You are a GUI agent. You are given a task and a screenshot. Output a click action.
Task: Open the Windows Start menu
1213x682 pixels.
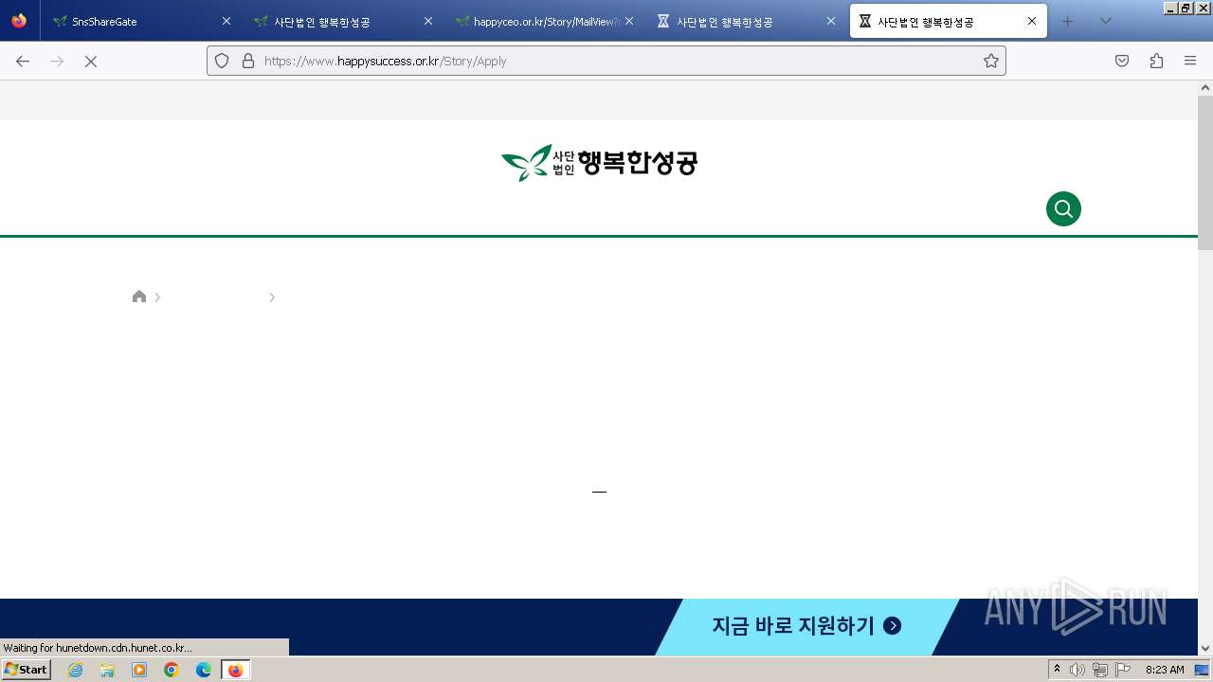pos(26,670)
